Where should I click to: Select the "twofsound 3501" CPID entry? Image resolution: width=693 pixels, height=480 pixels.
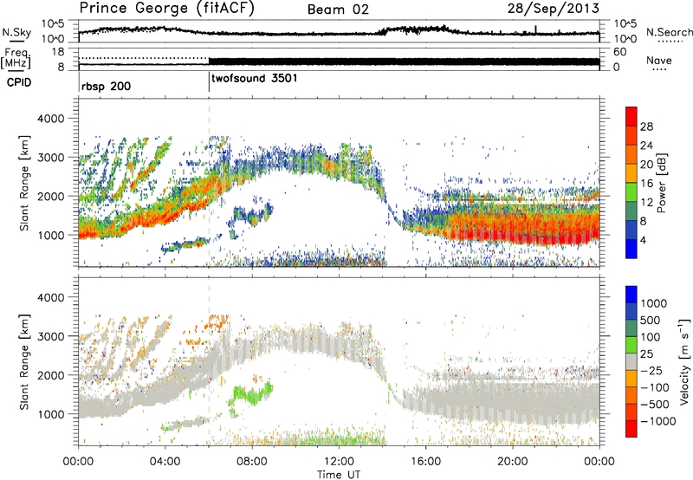coord(255,79)
